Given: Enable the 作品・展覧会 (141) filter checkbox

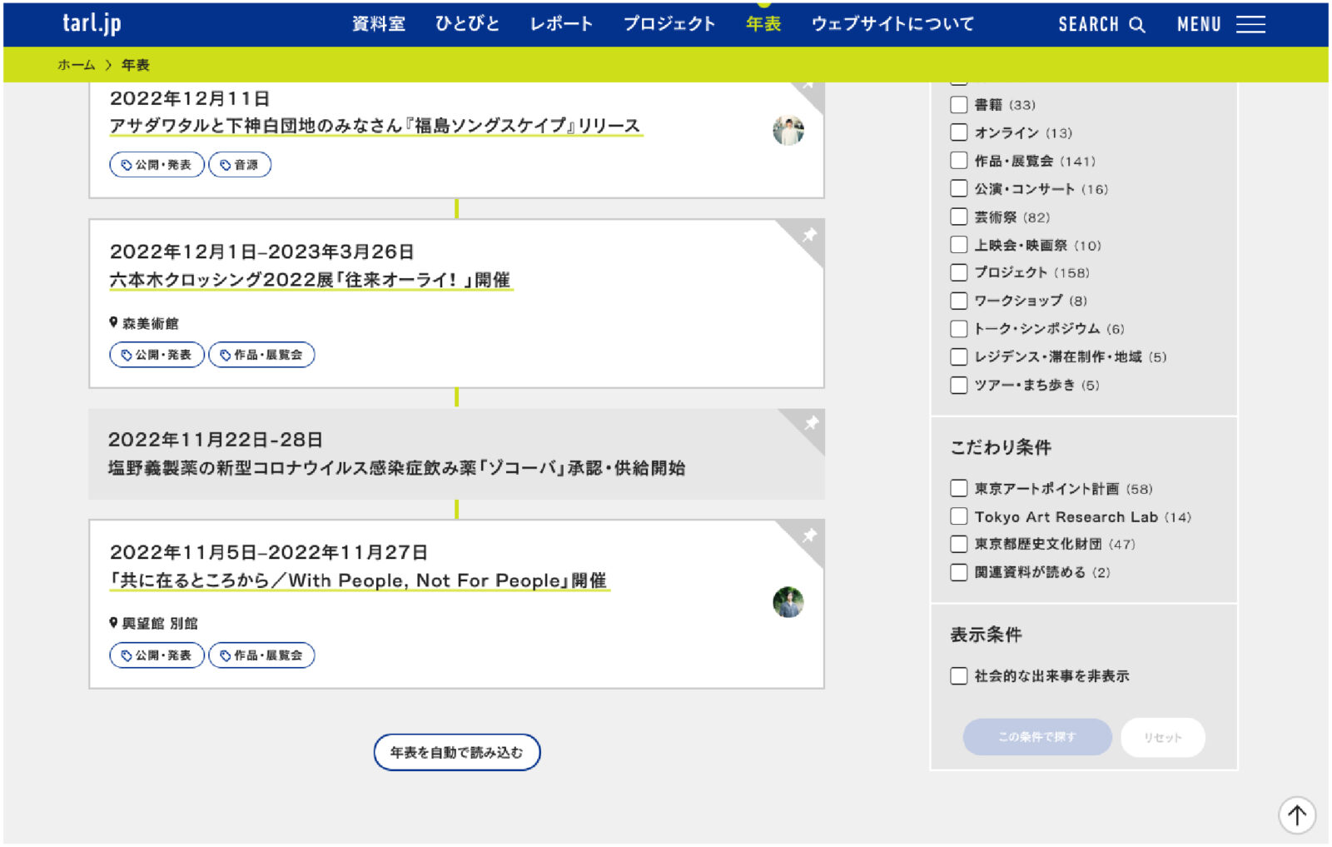Looking at the screenshot, I should coord(959,161).
